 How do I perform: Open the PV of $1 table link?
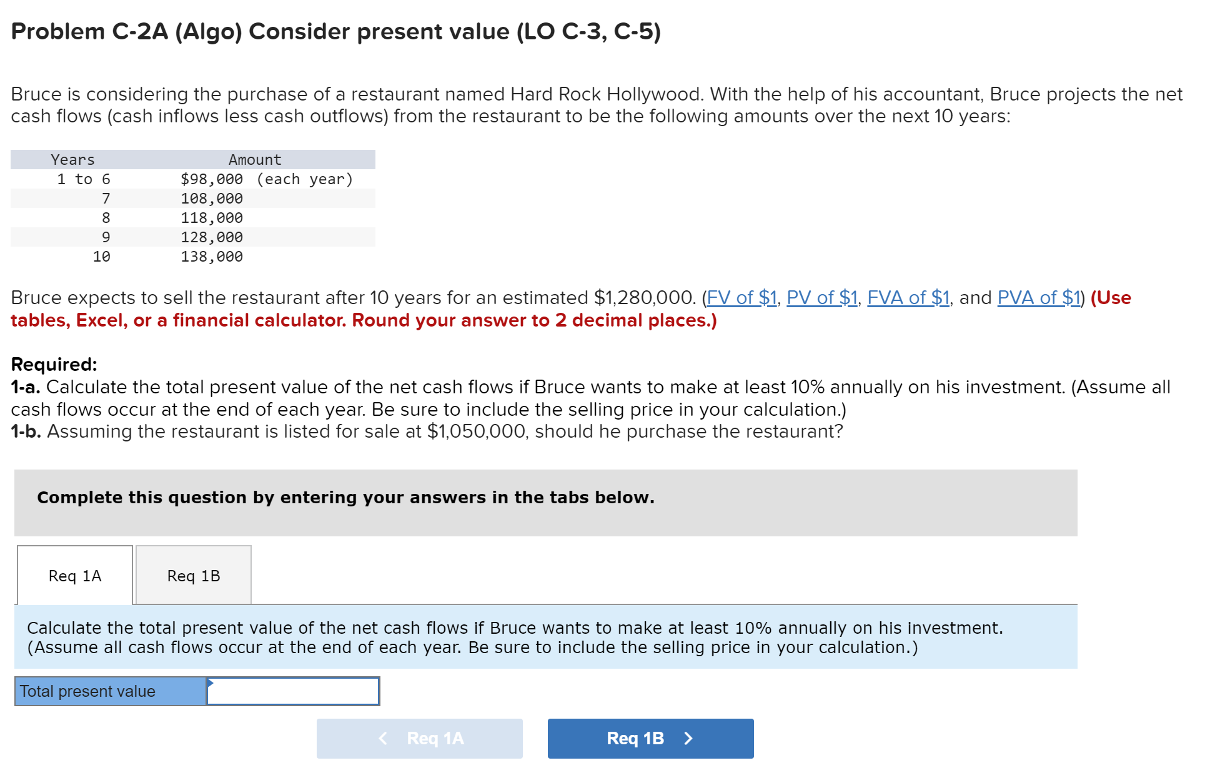click(821, 298)
